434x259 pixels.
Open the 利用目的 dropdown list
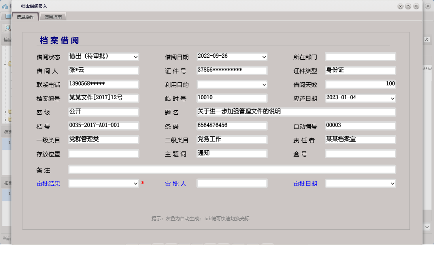pos(264,84)
